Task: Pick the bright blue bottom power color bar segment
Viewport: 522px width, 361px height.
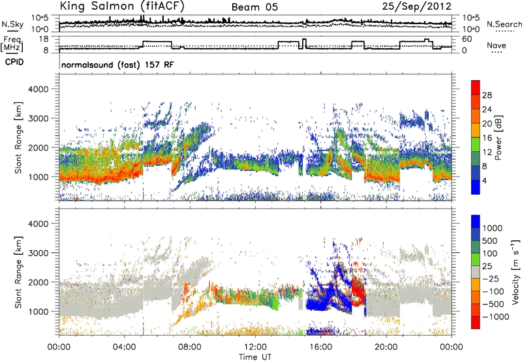Action: click(x=476, y=187)
